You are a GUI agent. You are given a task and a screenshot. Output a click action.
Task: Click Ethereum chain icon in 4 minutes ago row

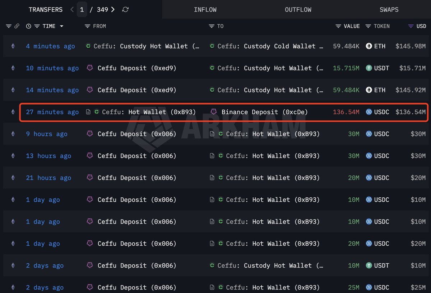(13, 46)
